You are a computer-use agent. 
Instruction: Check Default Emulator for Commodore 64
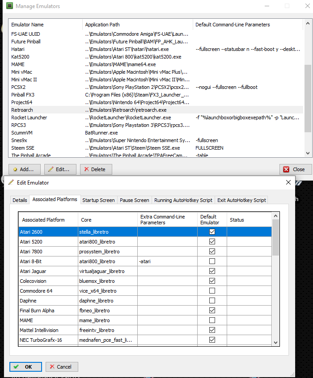pyautogui.click(x=212, y=291)
